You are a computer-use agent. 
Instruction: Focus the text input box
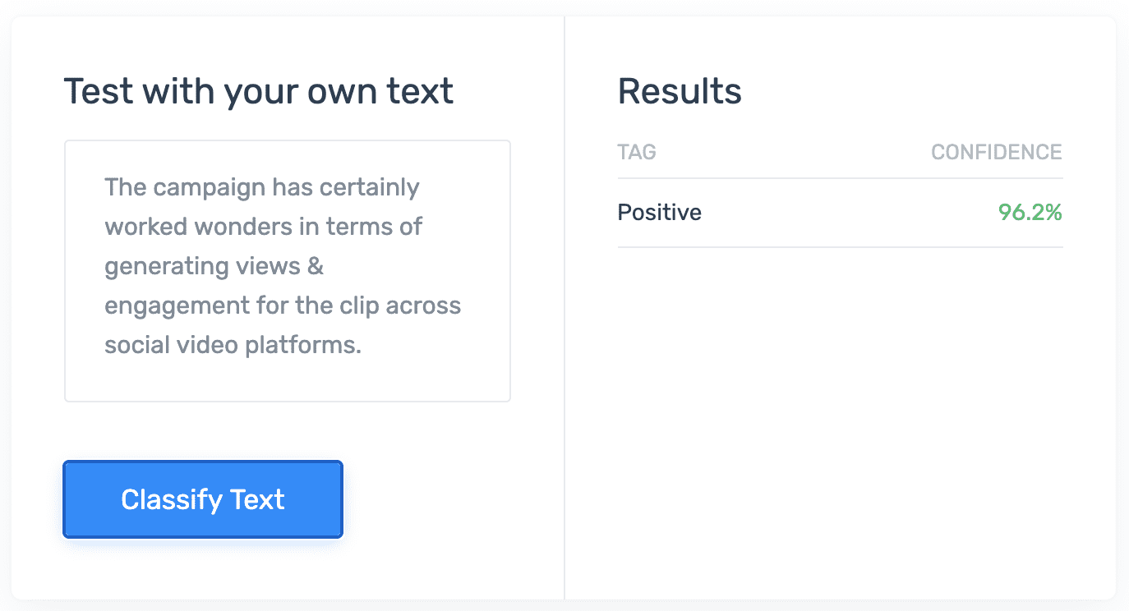[x=288, y=271]
